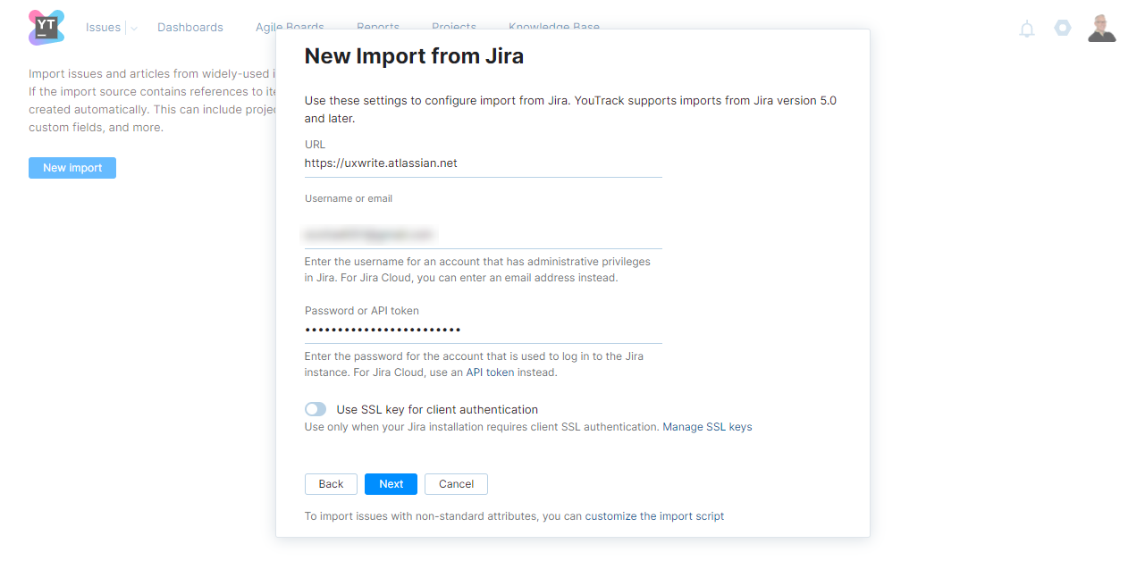
Task: Open the Knowledge Base menu item
Action: [553, 25]
